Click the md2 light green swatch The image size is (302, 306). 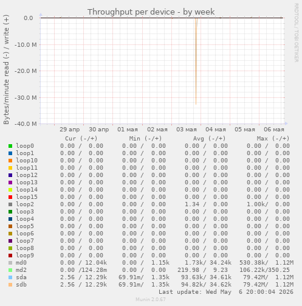click(x=10, y=270)
